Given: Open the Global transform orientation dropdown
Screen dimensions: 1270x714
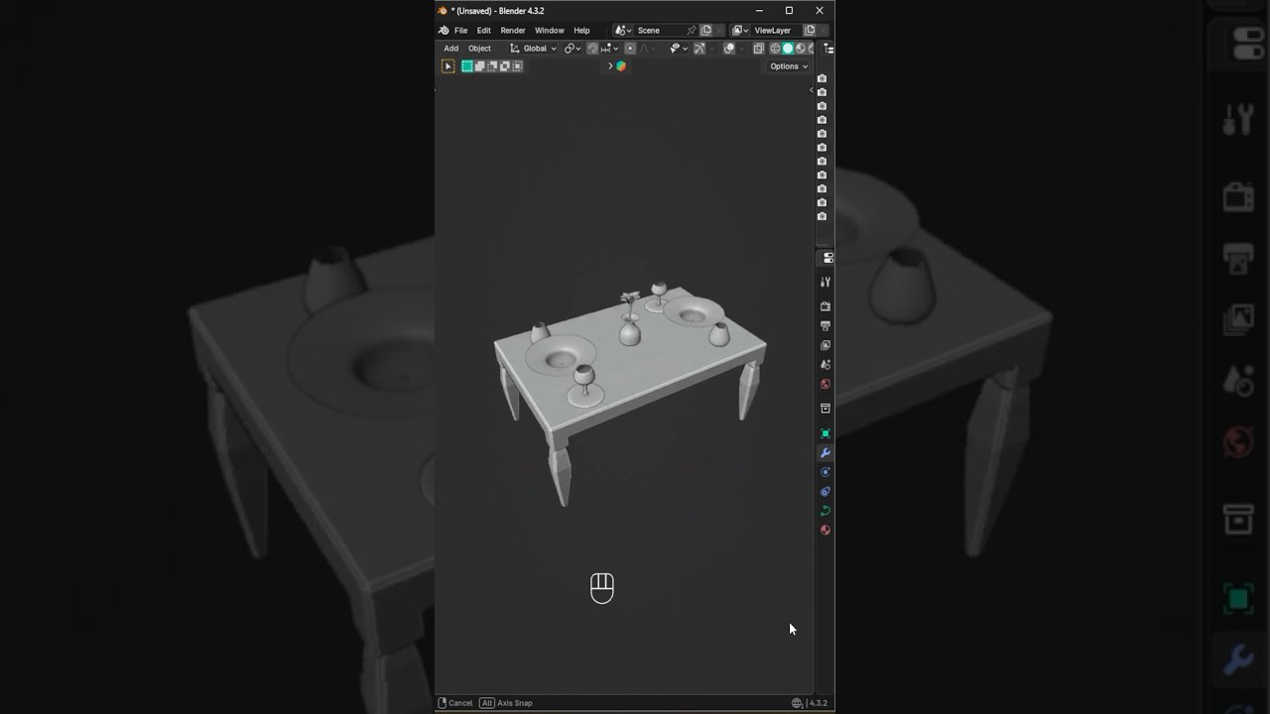Looking at the screenshot, I should point(534,49).
